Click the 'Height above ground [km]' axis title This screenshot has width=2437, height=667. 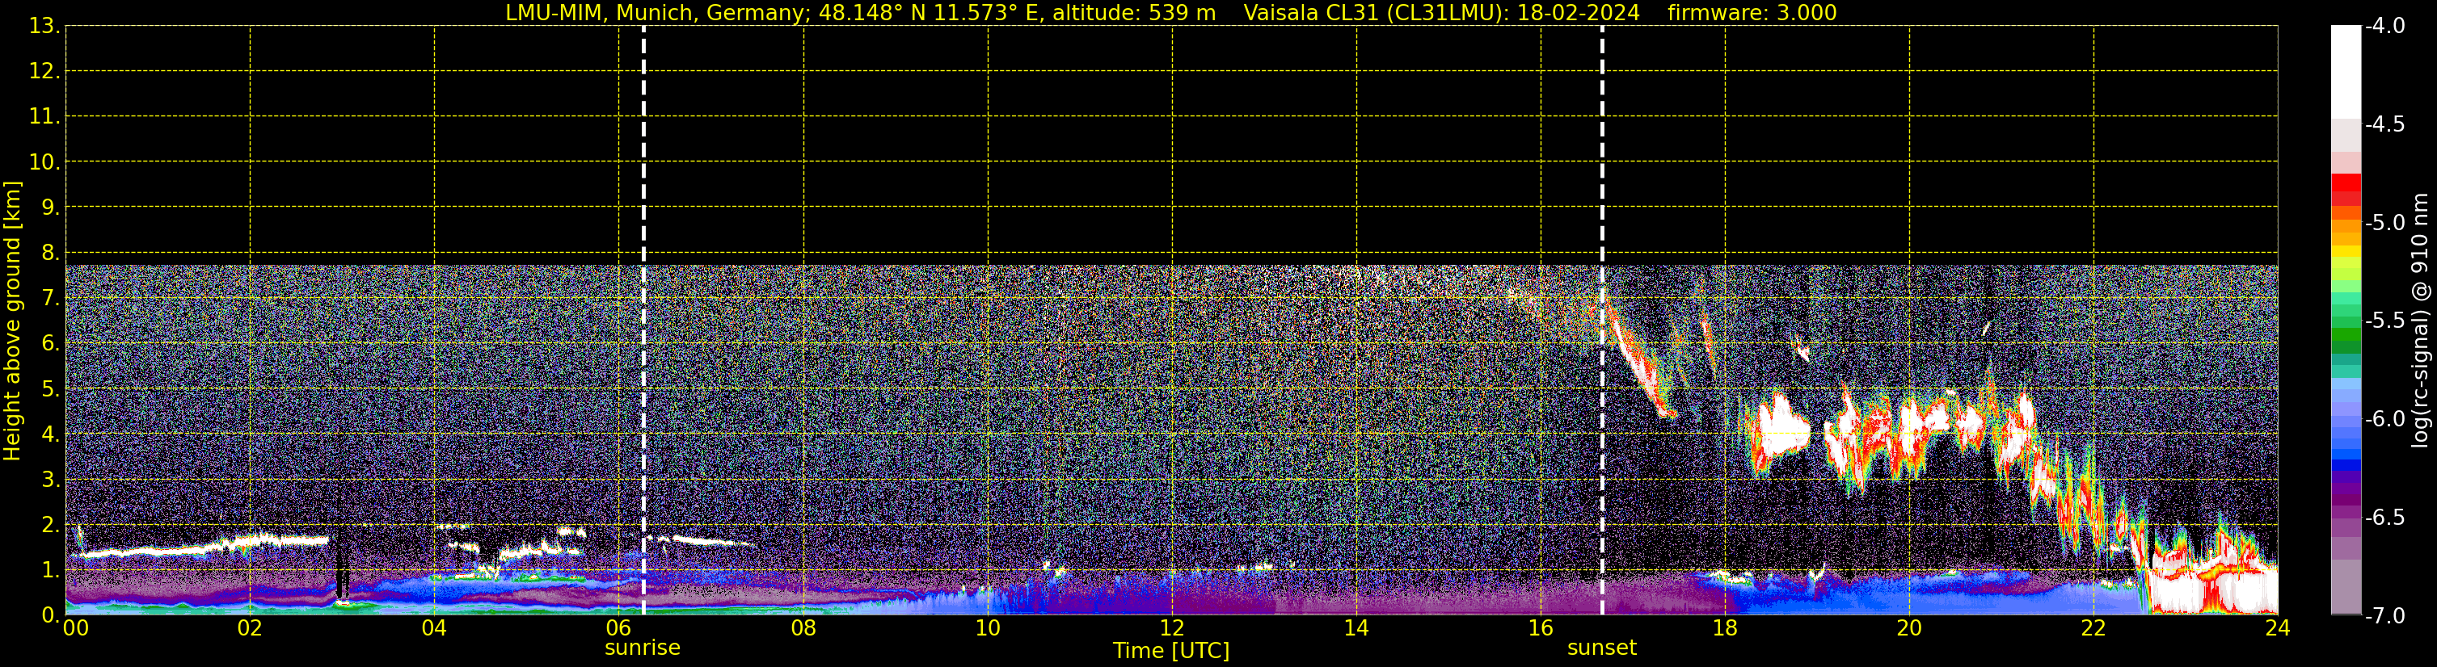pyautogui.click(x=12, y=321)
